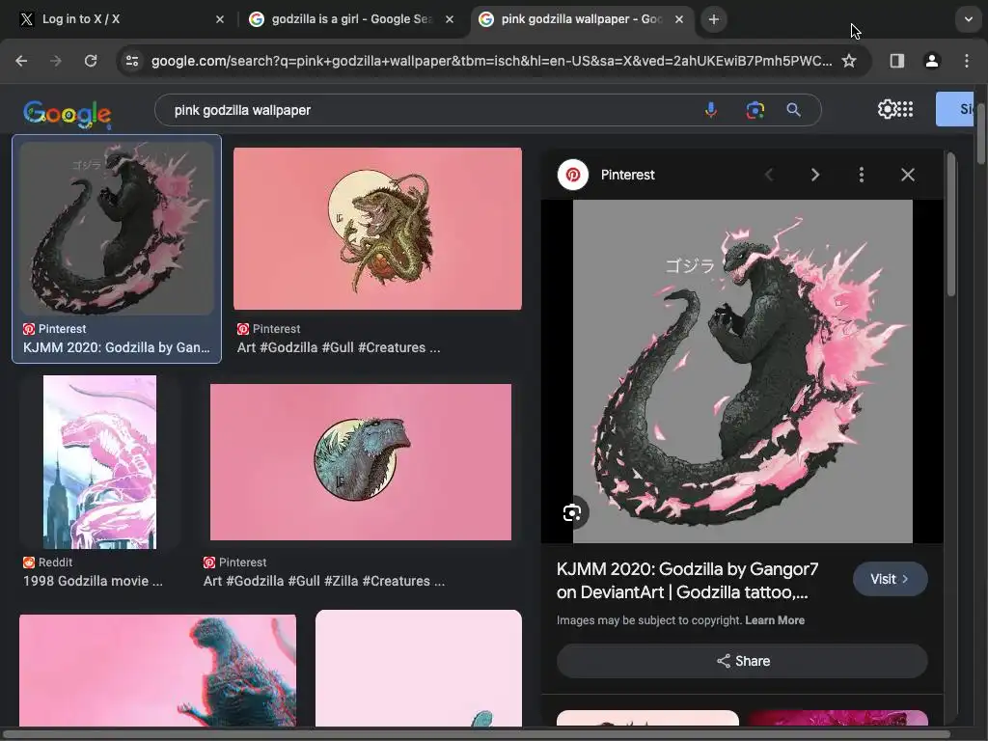This screenshot has width=988, height=741.
Task: Click the Pinterest source name in preview
Action: pos(627,175)
